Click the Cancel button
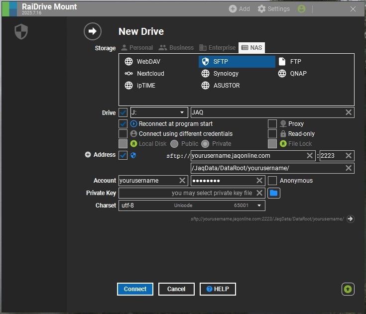 [x=176, y=289]
